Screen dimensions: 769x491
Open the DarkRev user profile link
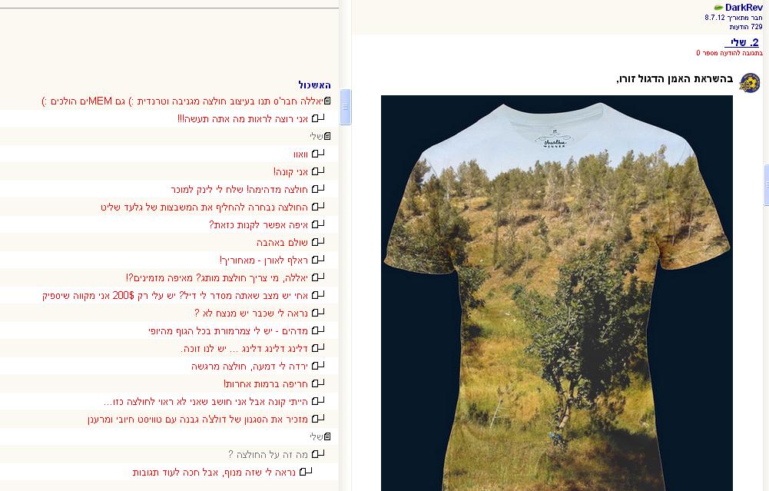pyautogui.click(x=744, y=8)
